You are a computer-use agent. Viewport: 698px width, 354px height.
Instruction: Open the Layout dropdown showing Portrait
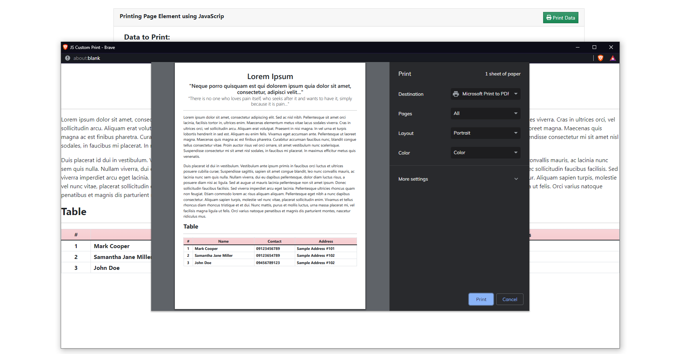click(x=485, y=133)
